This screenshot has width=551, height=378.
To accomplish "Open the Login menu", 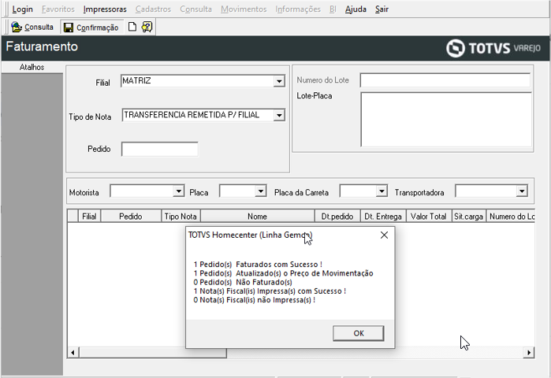I will click(23, 9).
